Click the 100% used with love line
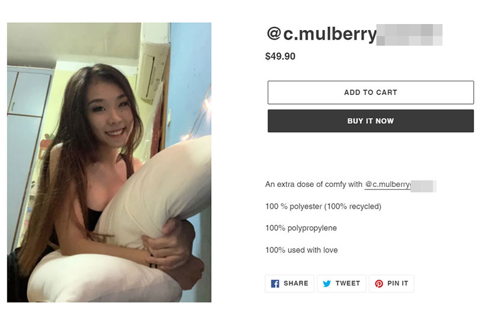The width and height of the screenshot is (481, 309). click(x=302, y=250)
